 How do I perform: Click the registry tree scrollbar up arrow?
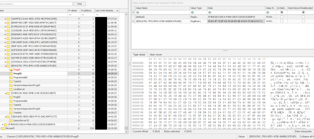(x=126, y=15)
